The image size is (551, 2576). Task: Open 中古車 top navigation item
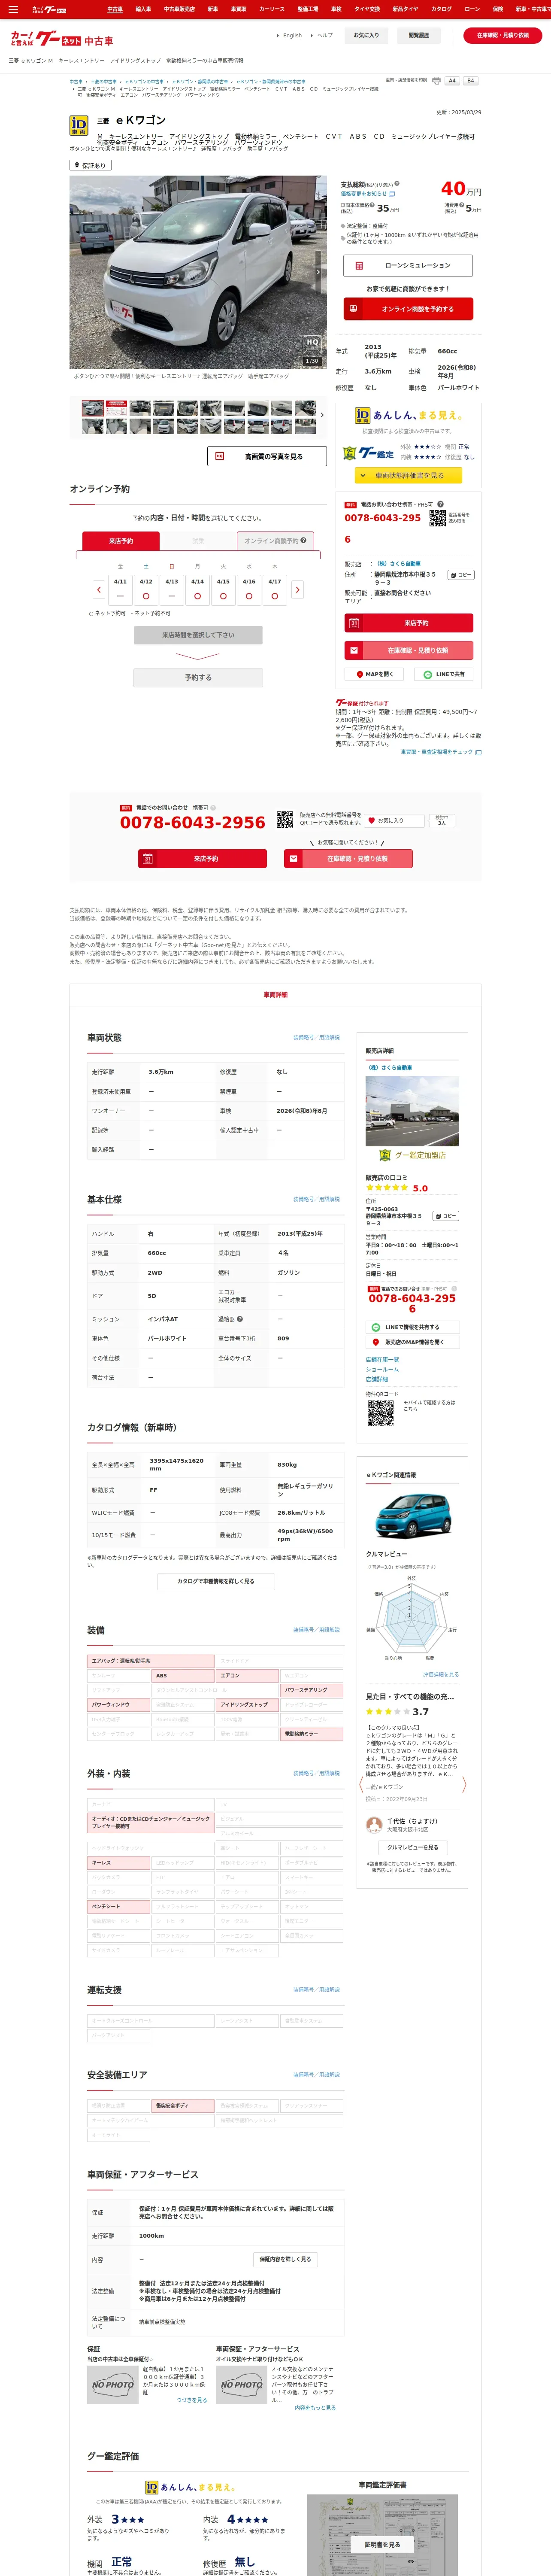[115, 9]
